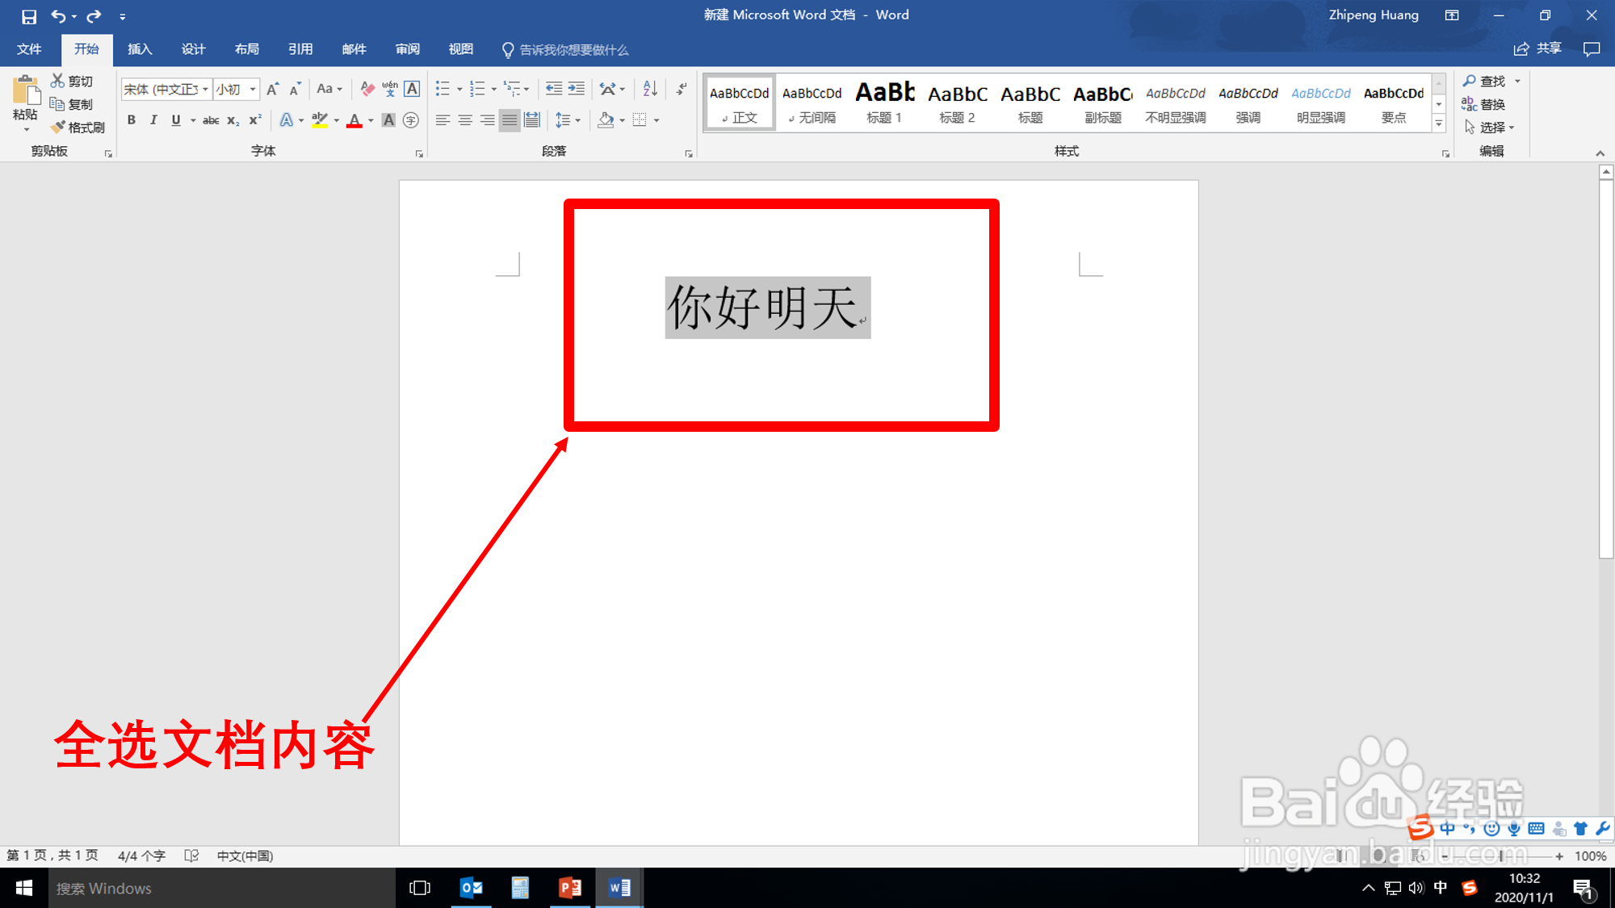Toggle show paragraph marks

tap(682, 89)
